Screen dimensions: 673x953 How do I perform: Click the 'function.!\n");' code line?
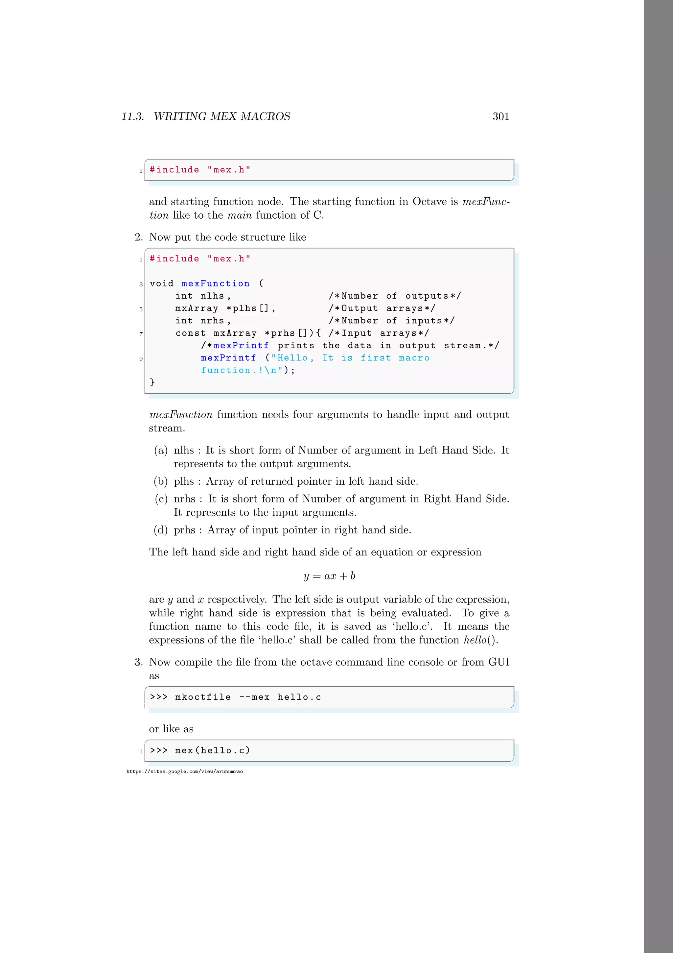click(x=248, y=370)
